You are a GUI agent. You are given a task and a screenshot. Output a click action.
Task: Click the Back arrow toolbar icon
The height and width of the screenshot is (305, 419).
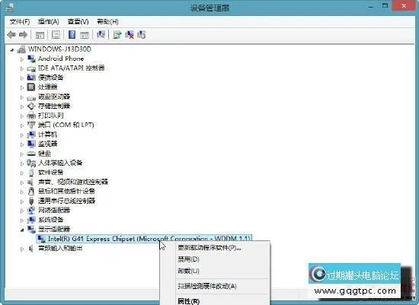11,35
